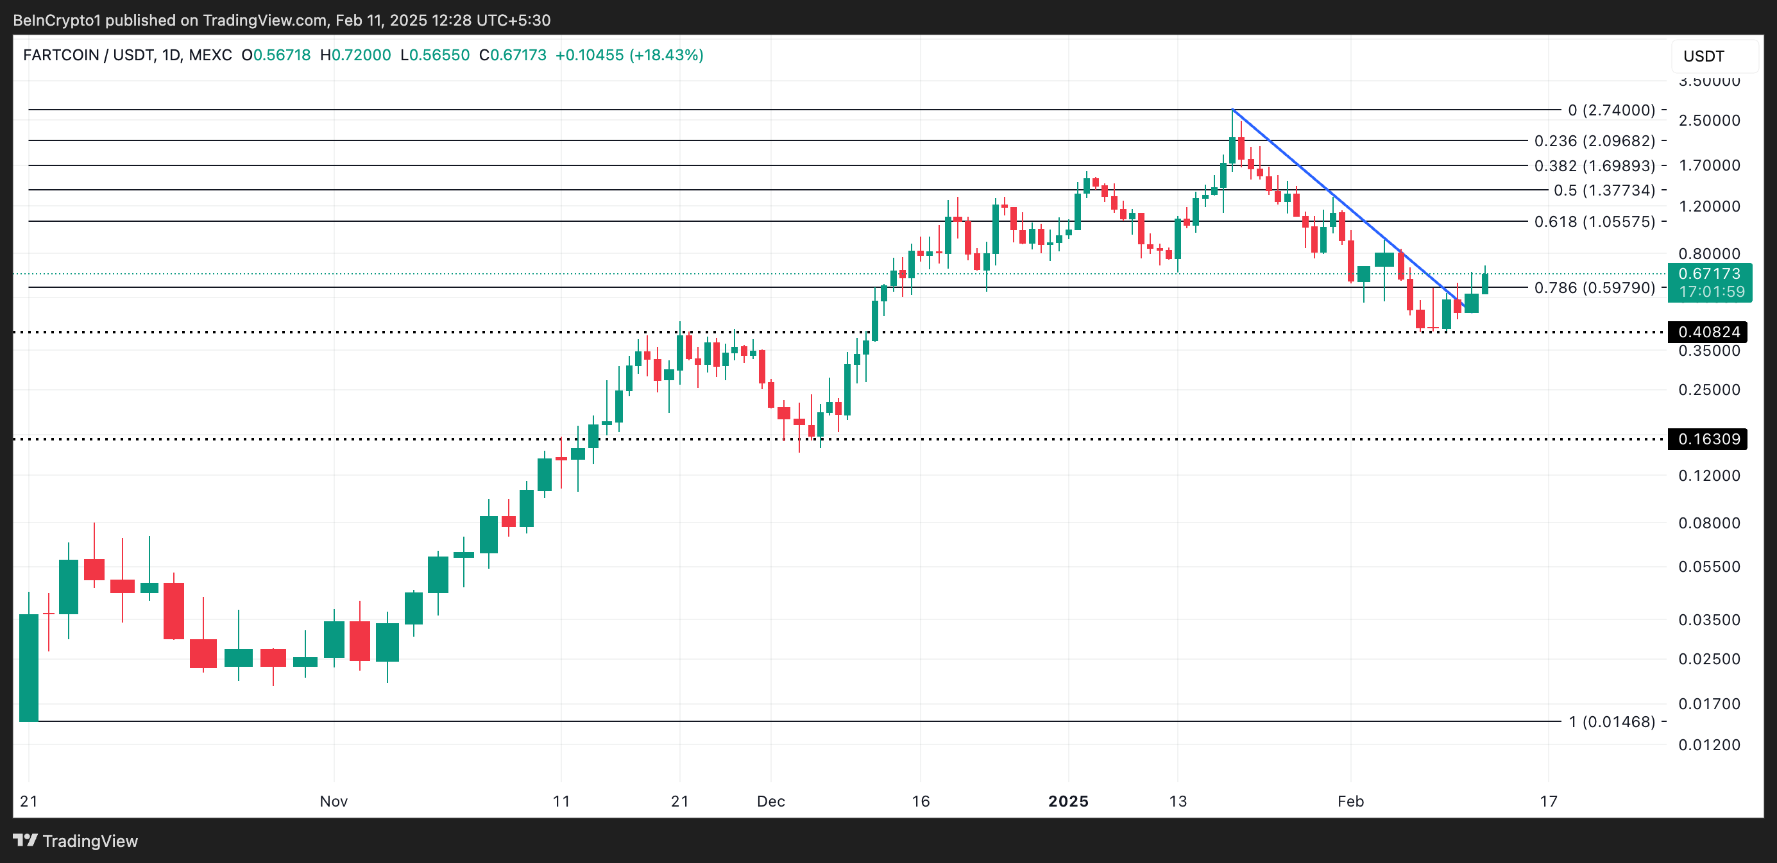1777x863 pixels.
Task: Click the TradingView wordmark text link
Action: click(90, 841)
